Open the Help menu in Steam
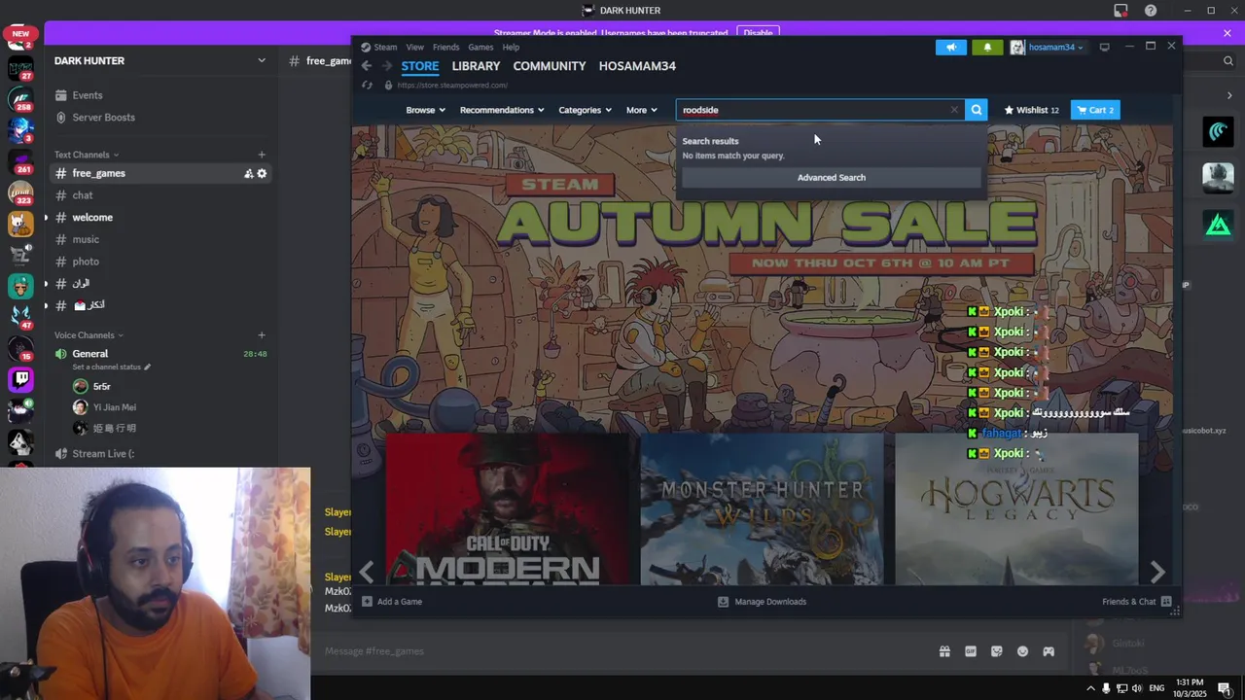Screen dimensions: 1245x700 (x=511, y=47)
